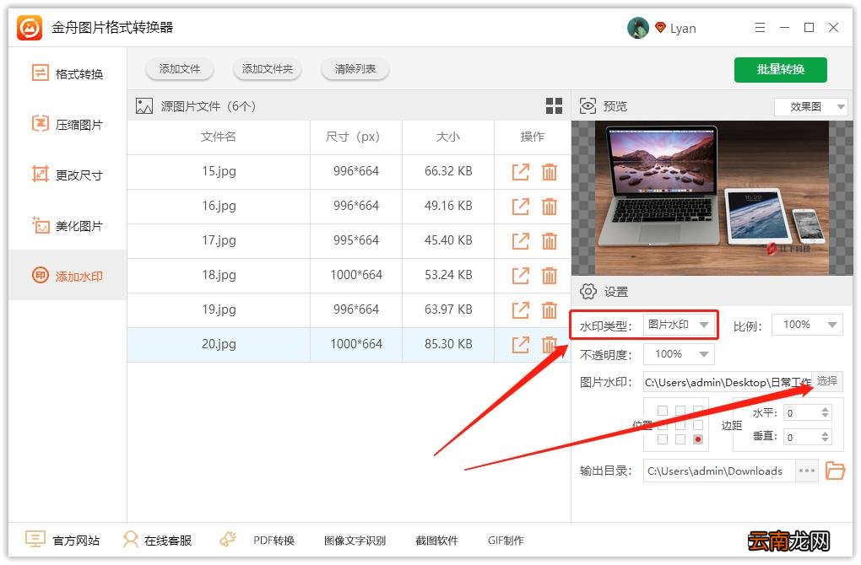Open the user avatar profile
This screenshot has height=565, width=861.
pyautogui.click(x=637, y=28)
